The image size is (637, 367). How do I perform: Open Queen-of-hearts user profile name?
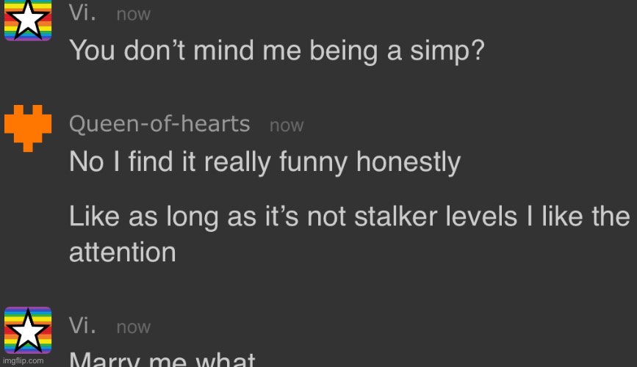tap(159, 124)
